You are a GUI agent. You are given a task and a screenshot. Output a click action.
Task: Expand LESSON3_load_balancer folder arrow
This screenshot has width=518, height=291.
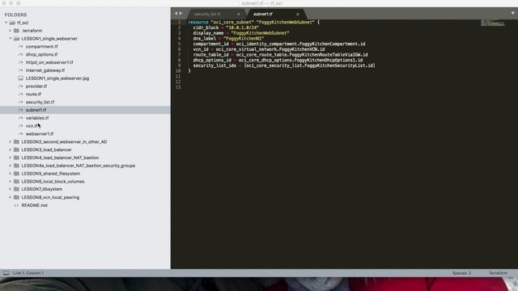pyautogui.click(x=11, y=150)
